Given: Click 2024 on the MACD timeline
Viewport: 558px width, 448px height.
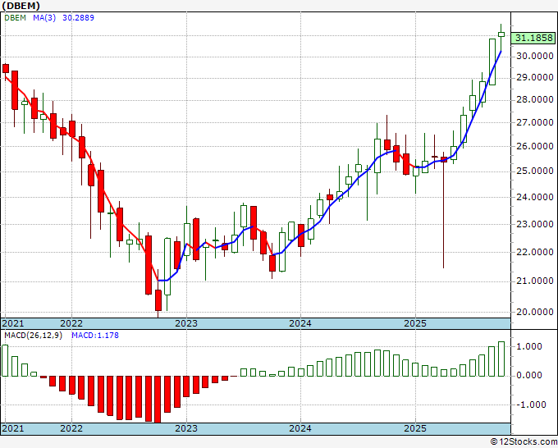Looking at the screenshot, I should 300,428.
